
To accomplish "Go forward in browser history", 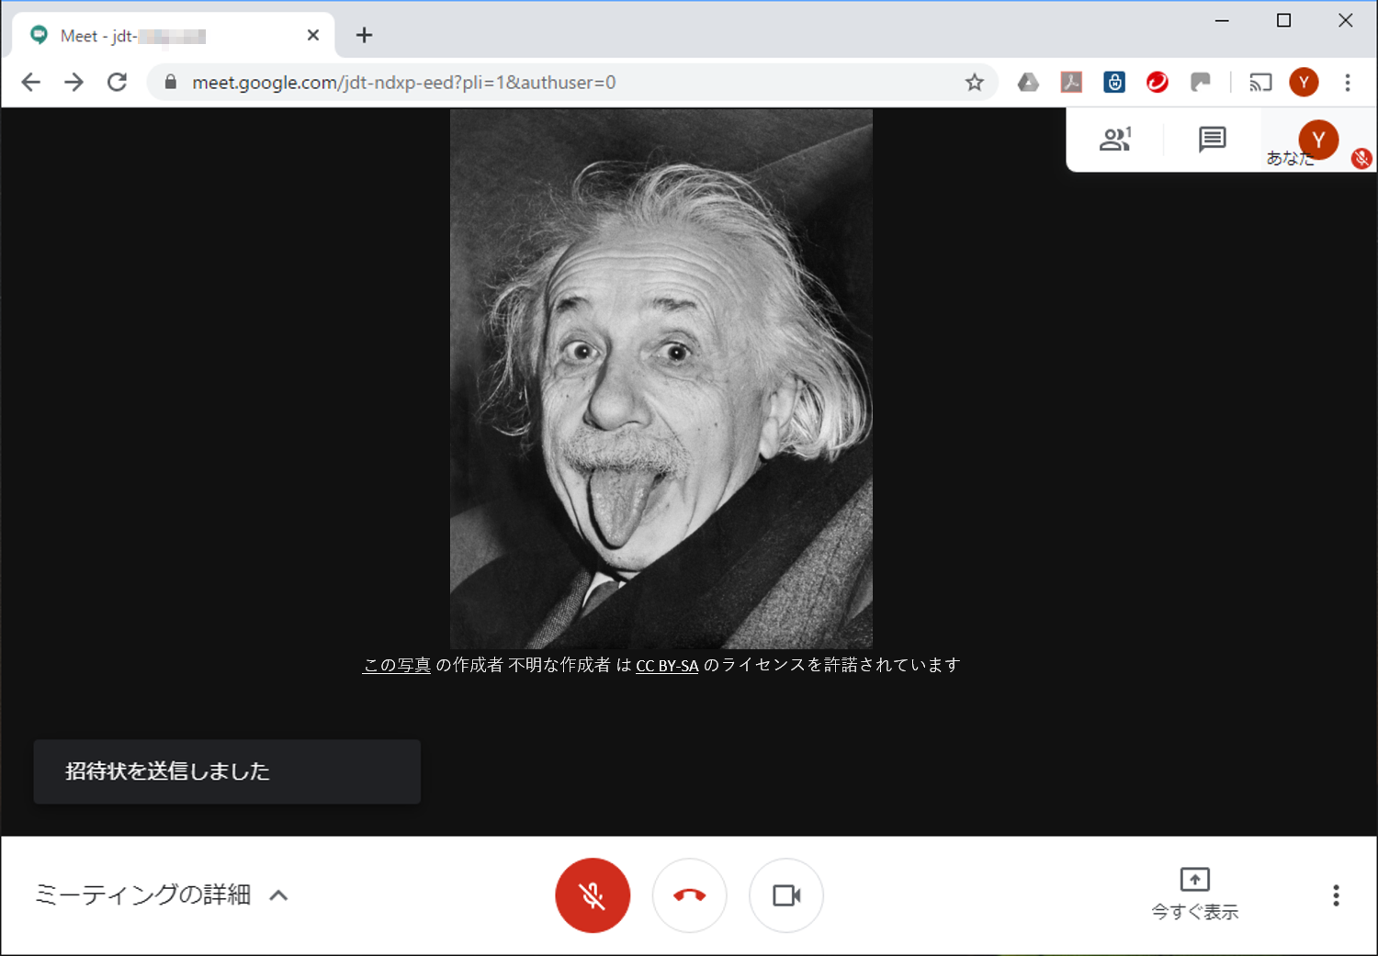I will (74, 83).
